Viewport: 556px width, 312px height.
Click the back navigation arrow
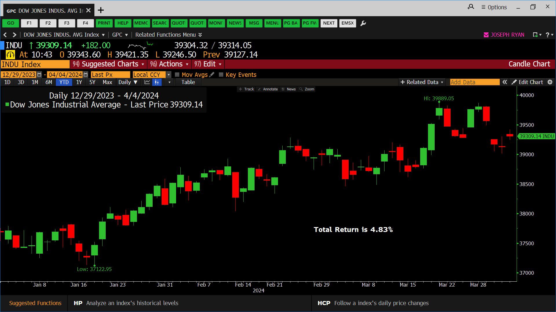[5, 35]
